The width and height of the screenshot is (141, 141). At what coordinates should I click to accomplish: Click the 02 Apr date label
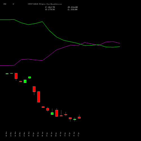[38, 134]
